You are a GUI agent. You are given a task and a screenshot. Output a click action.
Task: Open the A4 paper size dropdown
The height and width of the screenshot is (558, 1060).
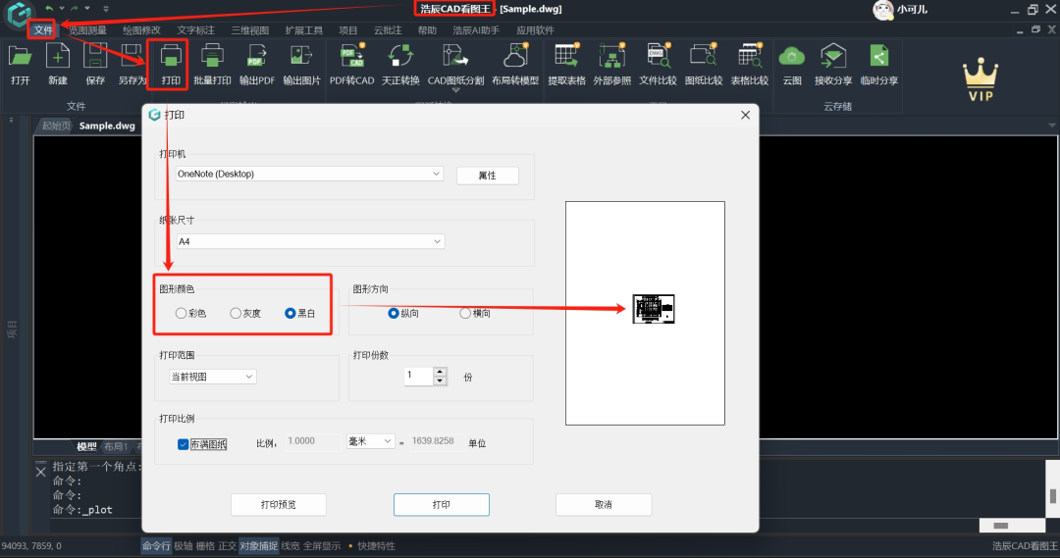pyautogui.click(x=310, y=241)
